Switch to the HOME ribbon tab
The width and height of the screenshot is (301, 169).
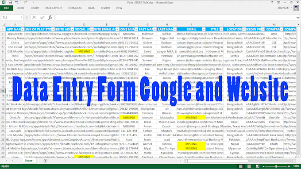point(20,8)
